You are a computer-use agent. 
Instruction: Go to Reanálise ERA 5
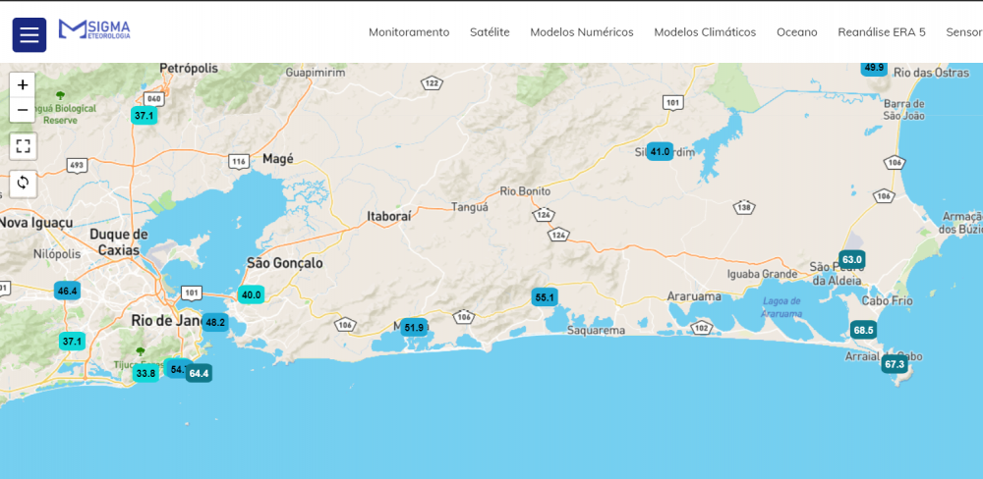point(882,32)
